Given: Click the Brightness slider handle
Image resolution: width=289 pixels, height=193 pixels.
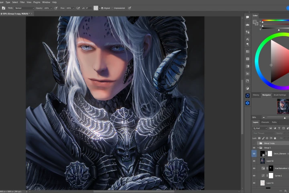Looking at the screenshot, I should click(x=279, y=30).
